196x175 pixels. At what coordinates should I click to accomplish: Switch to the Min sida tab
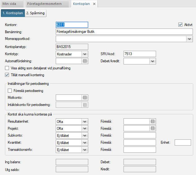click(12, 4)
